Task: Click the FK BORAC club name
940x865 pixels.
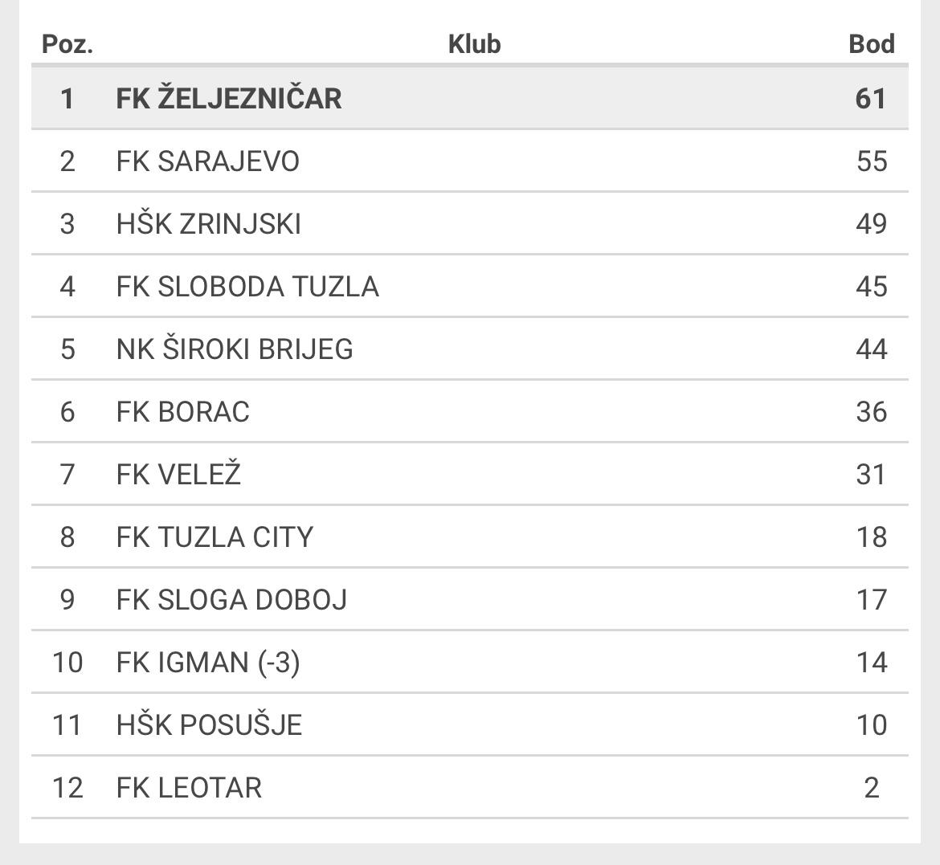Action: tap(183, 412)
